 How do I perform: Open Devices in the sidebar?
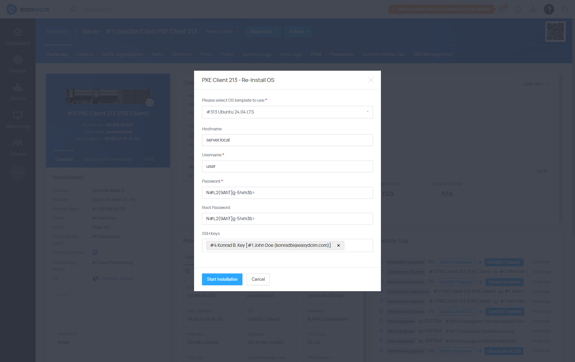(18, 64)
